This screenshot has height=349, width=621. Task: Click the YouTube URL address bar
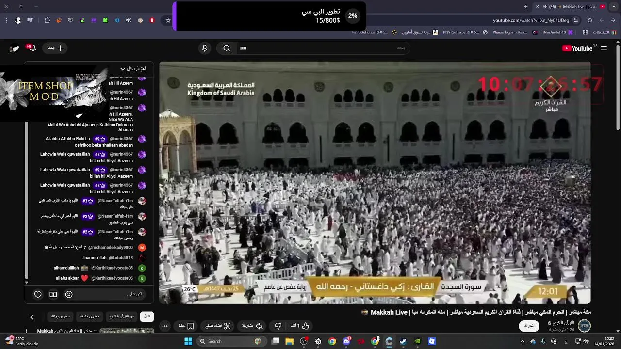pyautogui.click(x=531, y=20)
